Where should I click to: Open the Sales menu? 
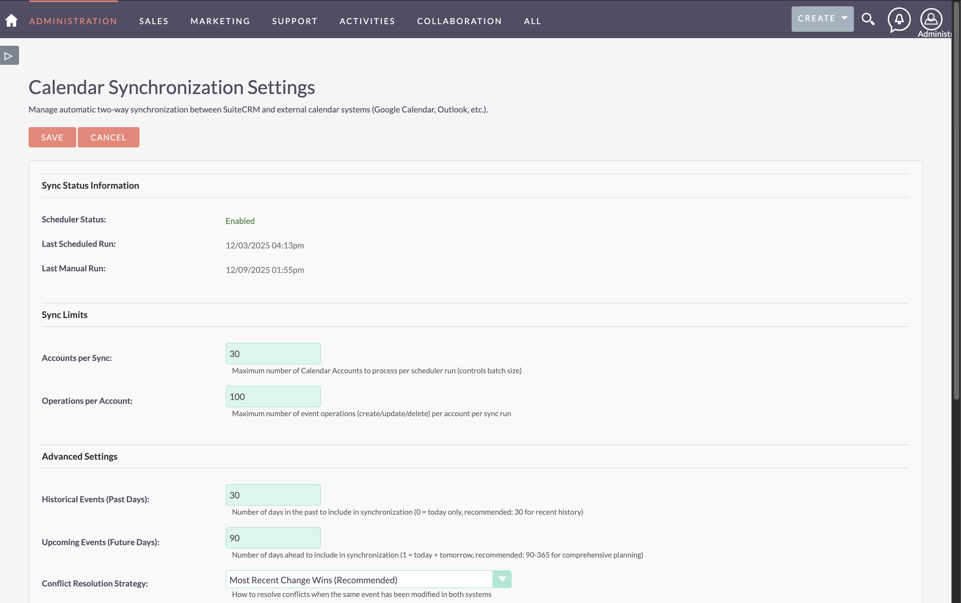(x=153, y=21)
